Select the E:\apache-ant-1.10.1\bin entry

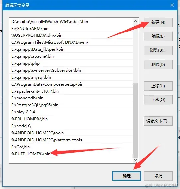[x=71, y=91]
